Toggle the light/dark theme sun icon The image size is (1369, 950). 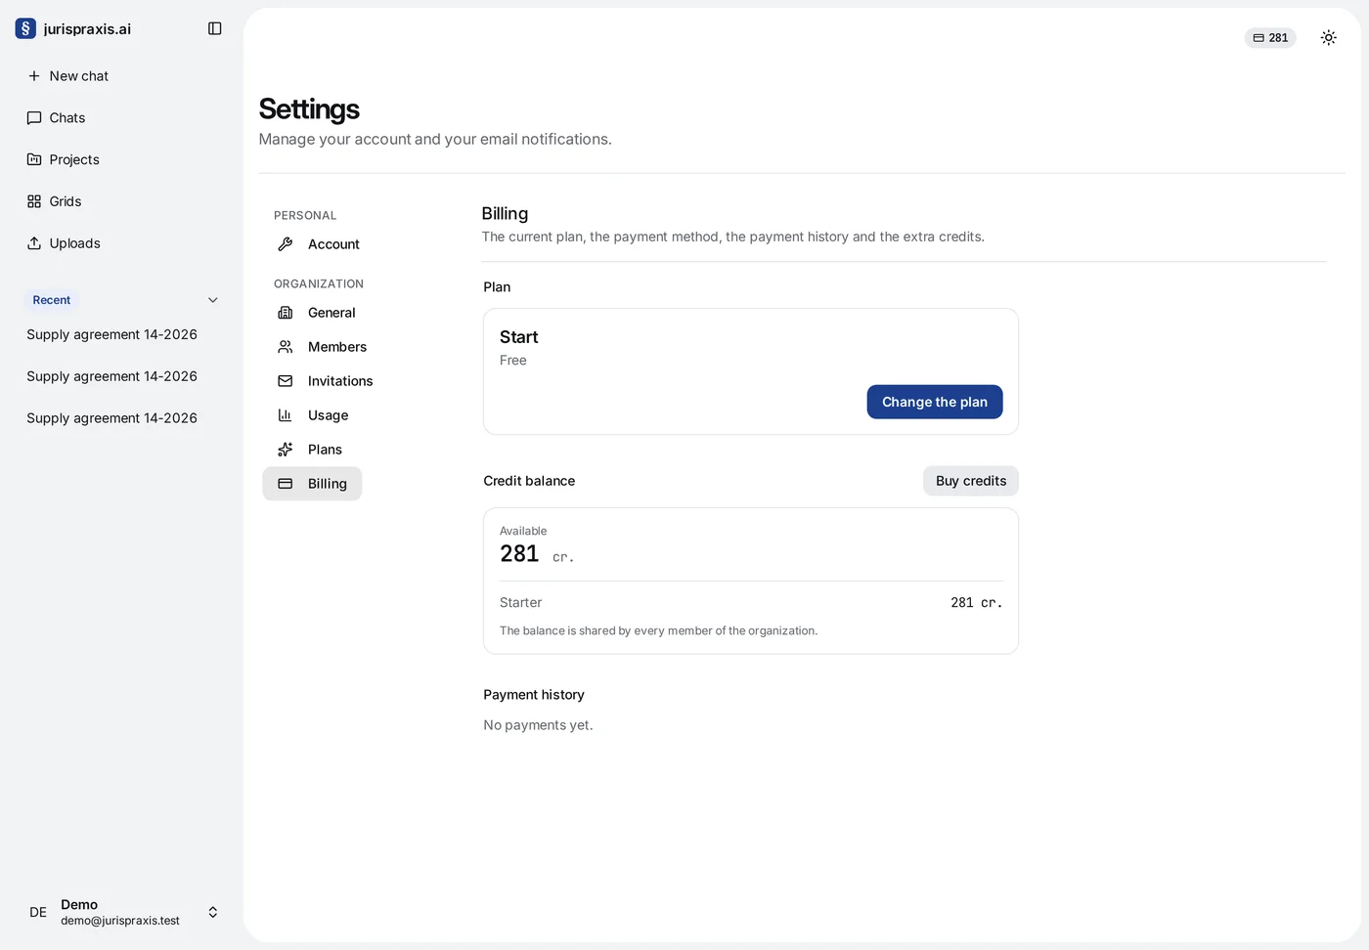1328,38
